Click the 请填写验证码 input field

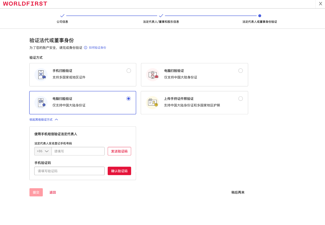[69, 171]
